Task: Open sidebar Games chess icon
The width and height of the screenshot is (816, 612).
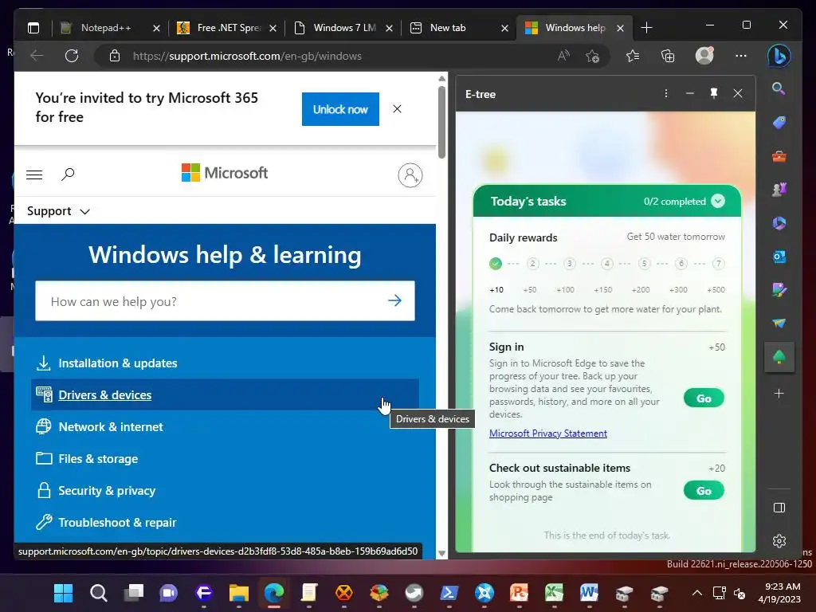Action: (x=779, y=190)
